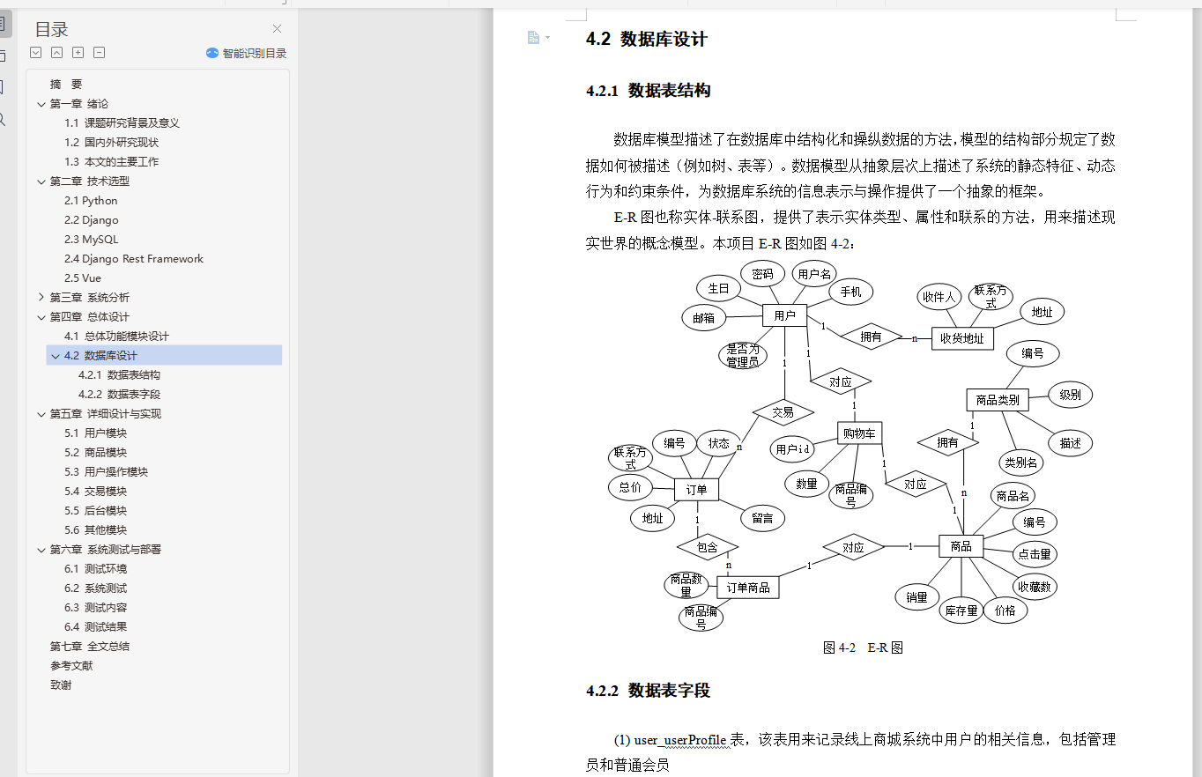Click the 订单商品 entity box in diagram
The height and width of the screenshot is (777, 1202).
(747, 588)
